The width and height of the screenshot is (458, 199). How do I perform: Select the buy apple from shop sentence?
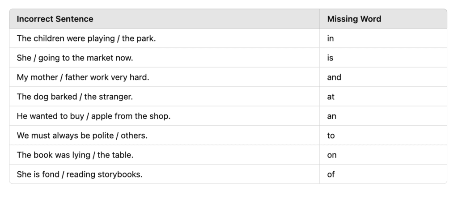pyautogui.click(x=93, y=116)
